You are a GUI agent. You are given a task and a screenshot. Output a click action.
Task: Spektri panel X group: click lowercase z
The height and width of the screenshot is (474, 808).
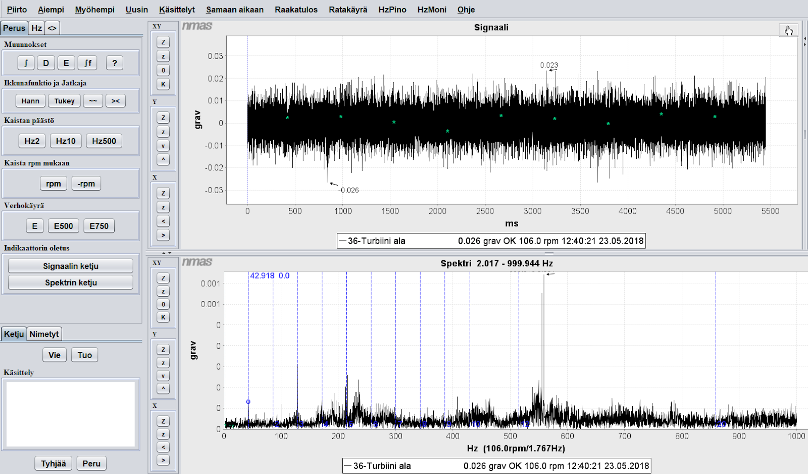click(x=163, y=434)
